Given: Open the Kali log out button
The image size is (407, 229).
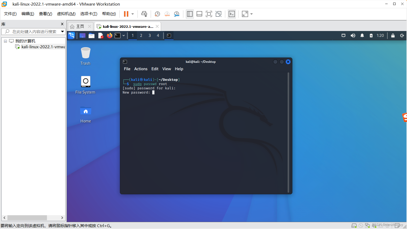Looking at the screenshot, I should point(402,36).
